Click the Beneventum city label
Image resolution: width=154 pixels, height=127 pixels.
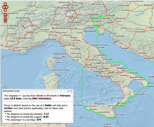coord(116,73)
